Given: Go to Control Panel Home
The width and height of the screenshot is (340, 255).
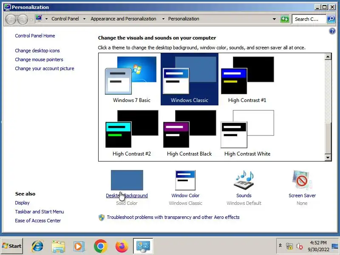Looking at the screenshot, I should point(35,36).
